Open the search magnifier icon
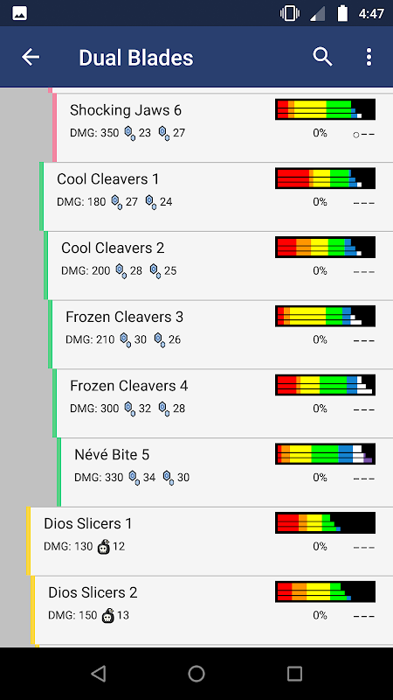Screen dimensions: 393x700 tap(322, 57)
